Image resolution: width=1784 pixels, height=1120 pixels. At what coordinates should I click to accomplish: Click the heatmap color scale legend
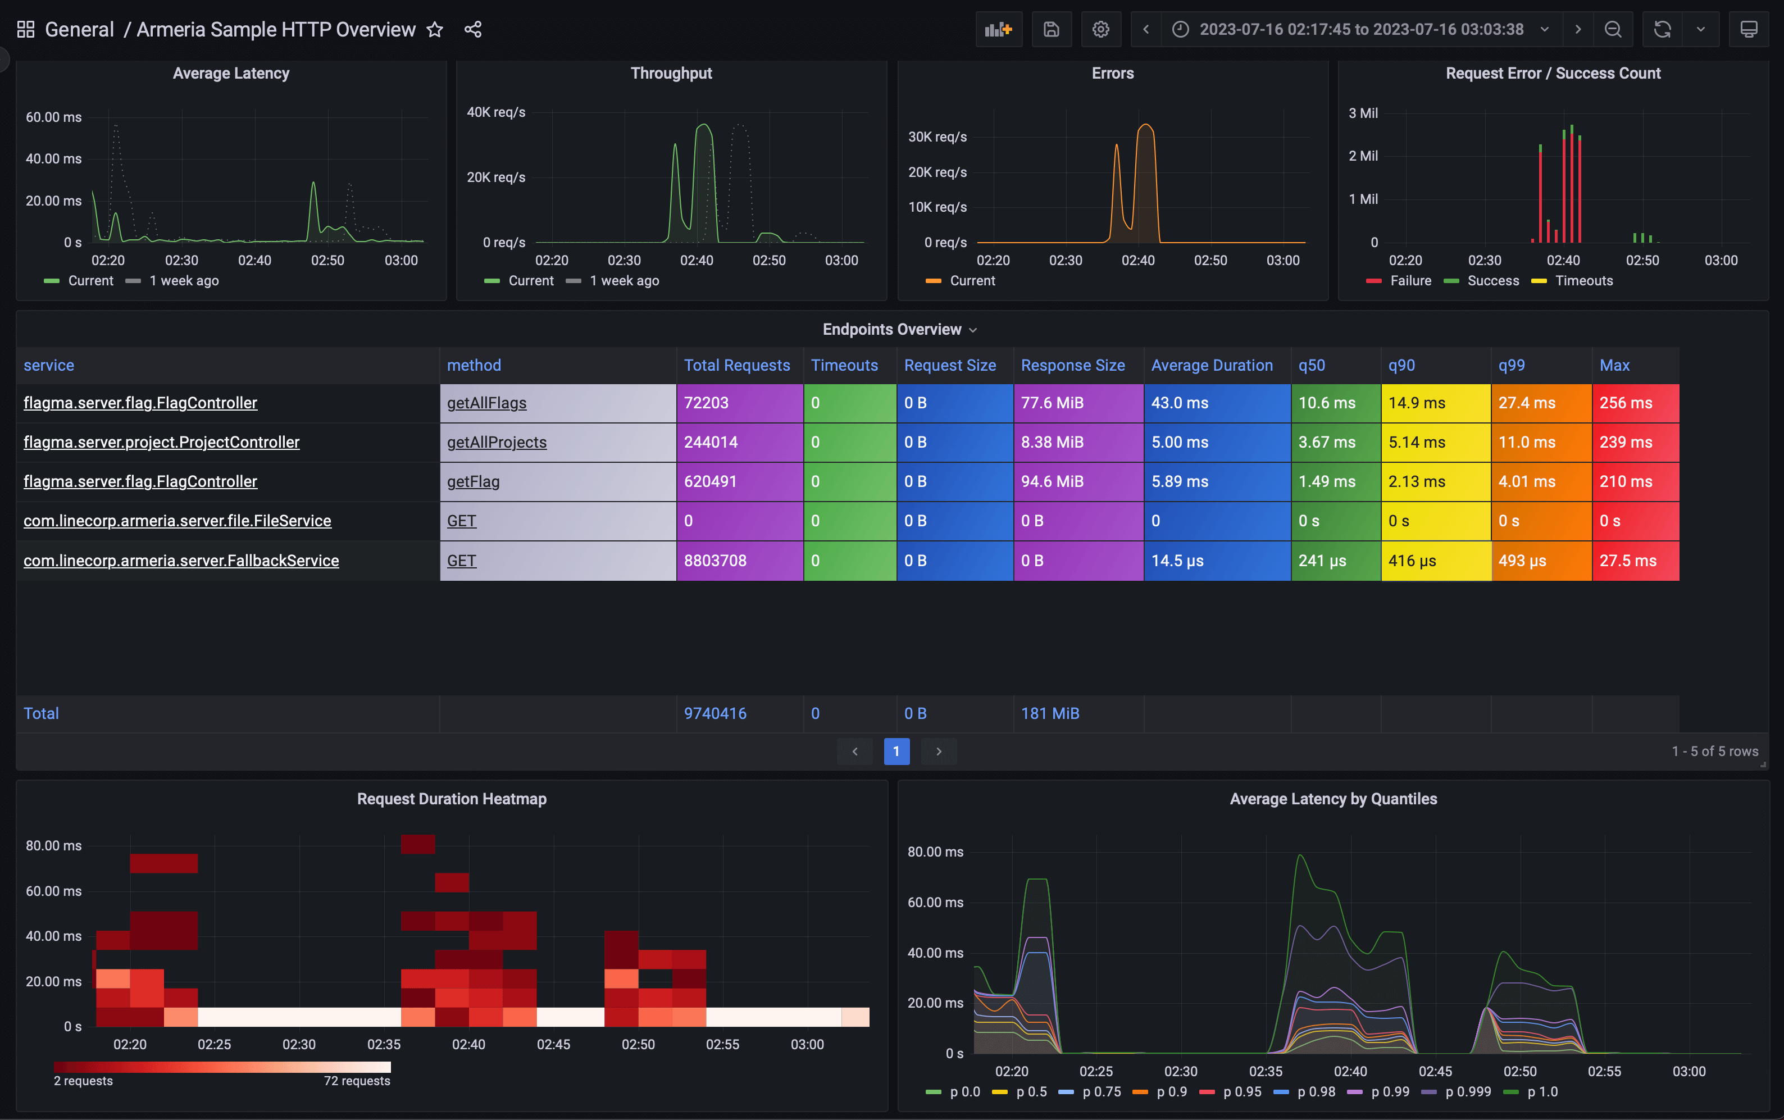click(x=222, y=1067)
